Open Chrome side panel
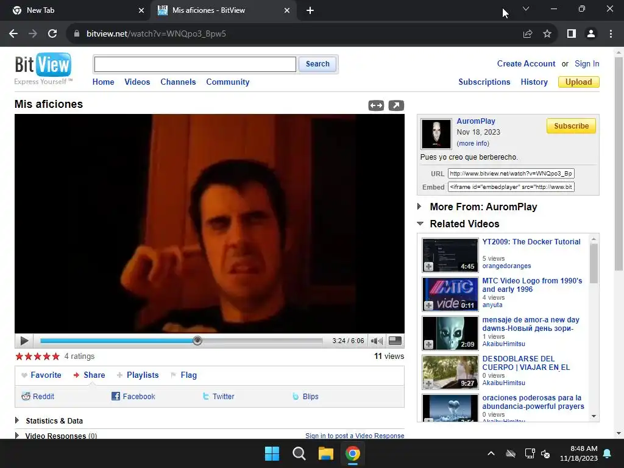This screenshot has height=468, width=624. click(x=572, y=34)
